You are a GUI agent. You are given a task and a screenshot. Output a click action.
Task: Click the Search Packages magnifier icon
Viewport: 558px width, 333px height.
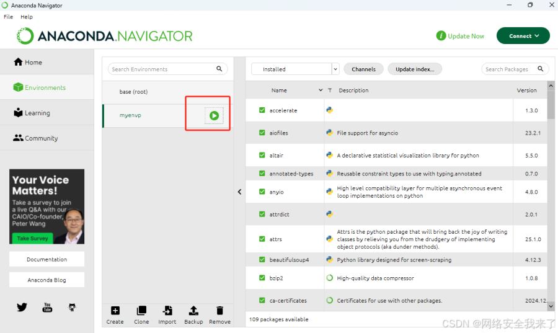540,69
